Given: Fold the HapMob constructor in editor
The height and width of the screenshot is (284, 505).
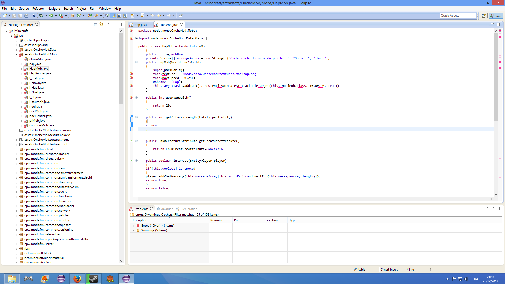Looking at the screenshot, I should (136, 62).
